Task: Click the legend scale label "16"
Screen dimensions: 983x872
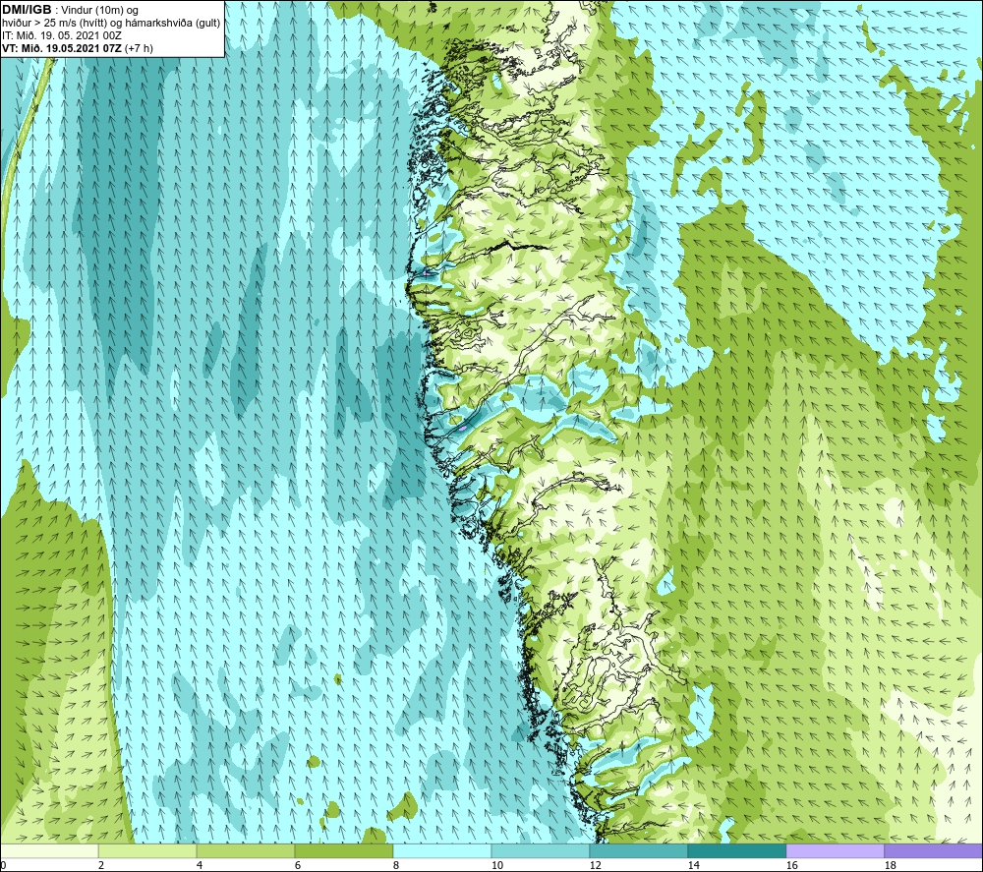Action: pos(791,866)
